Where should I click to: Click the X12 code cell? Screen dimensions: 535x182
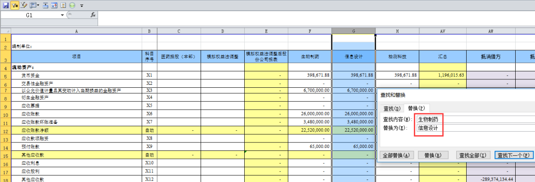150,179
